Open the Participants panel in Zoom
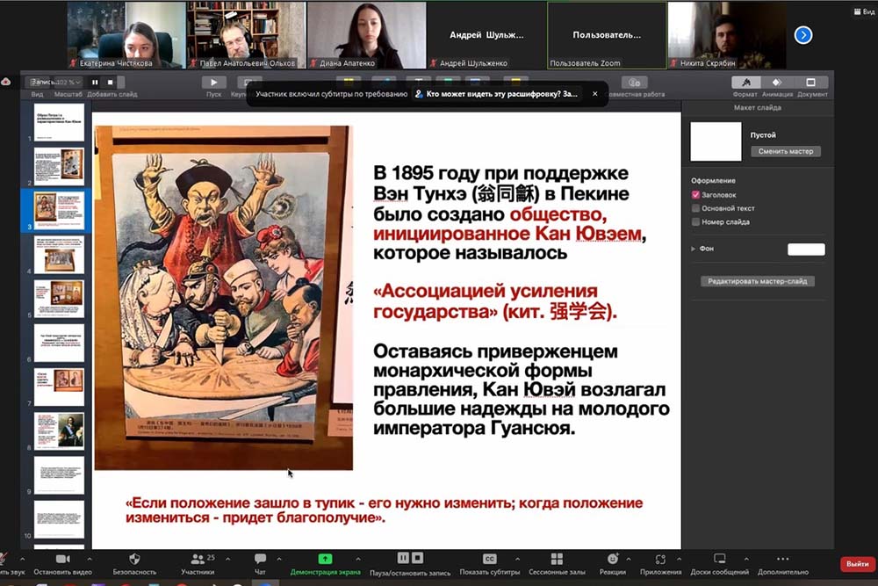Viewport: 878px width, 586px height. (x=197, y=560)
